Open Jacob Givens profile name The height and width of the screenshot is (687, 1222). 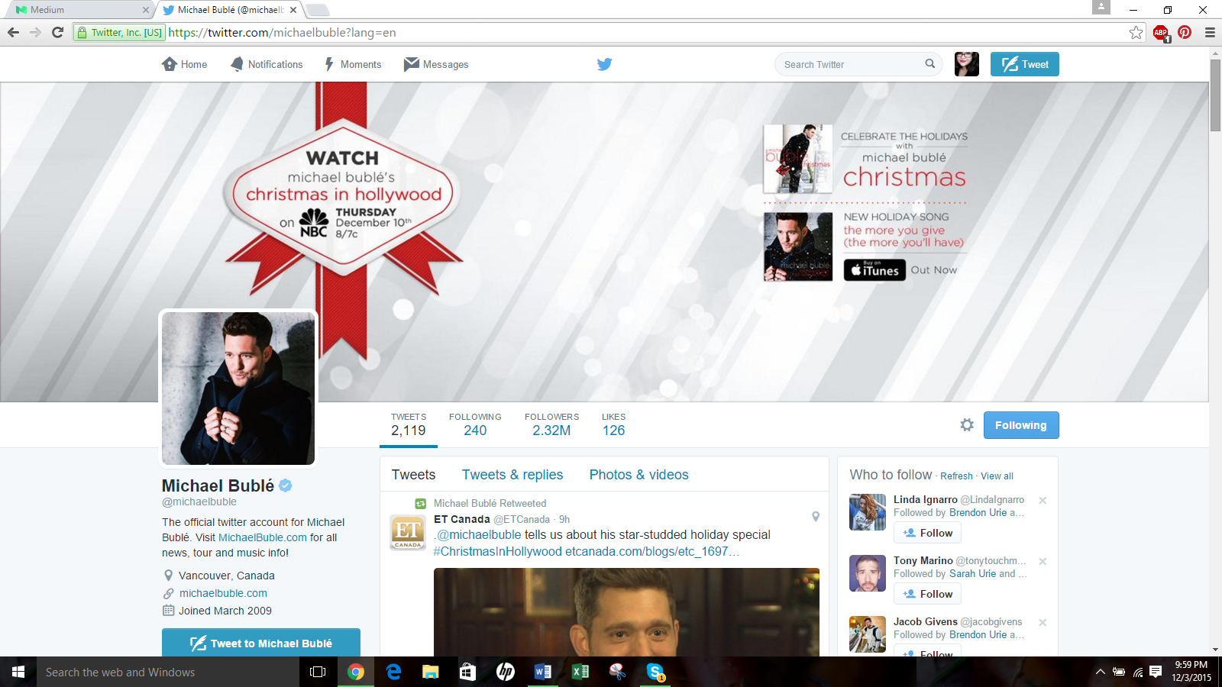point(926,622)
